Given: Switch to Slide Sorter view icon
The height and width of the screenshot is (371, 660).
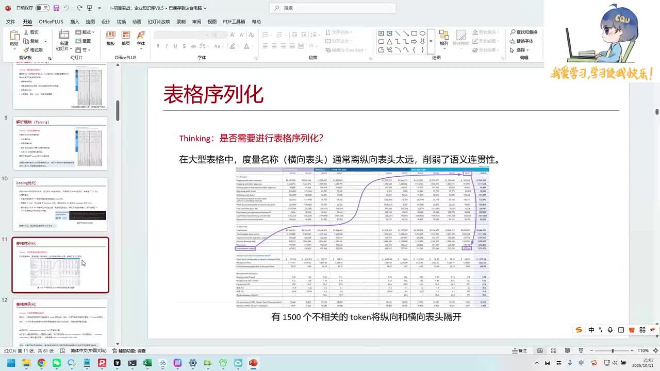Looking at the screenshot, I should pyautogui.click(x=554, y=350).
